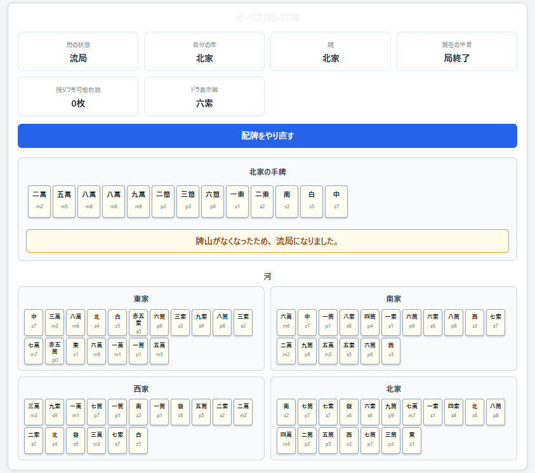Pick the 白 tile in 北家's hand
Screen dimensions: 535x473
point(312,201)
